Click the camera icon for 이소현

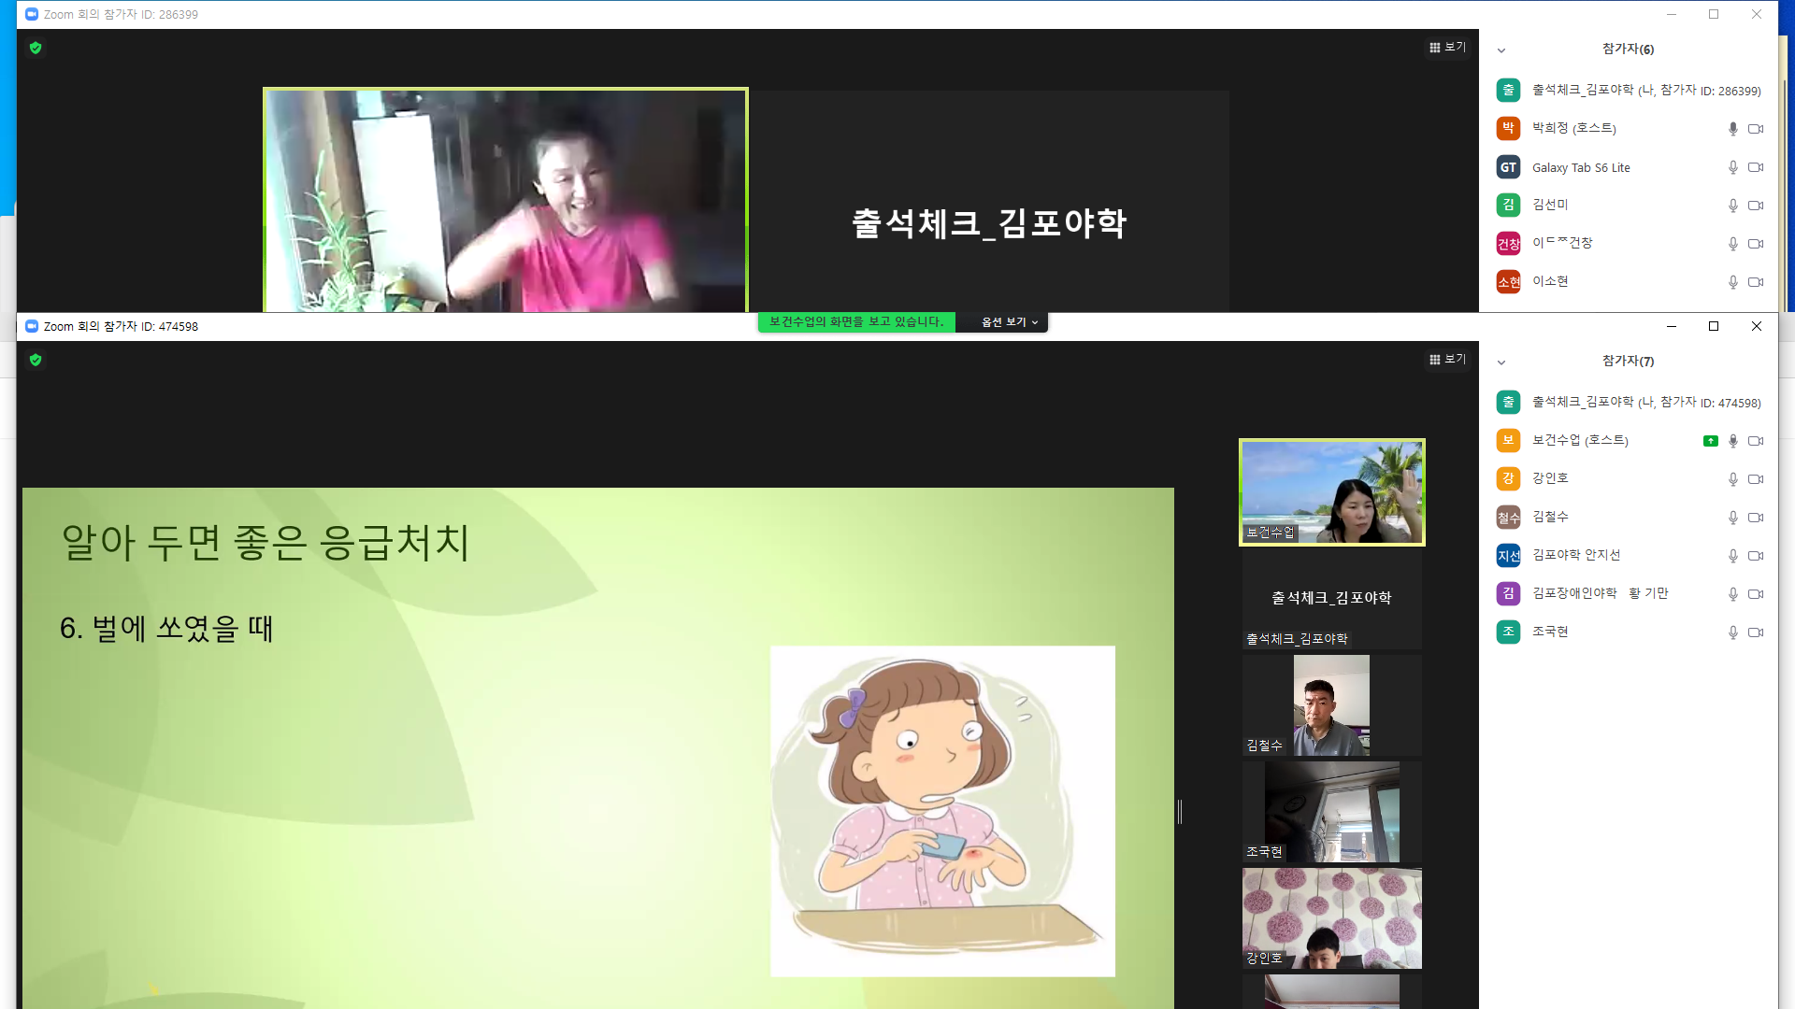pyautogui.click(x=1756, y=282)
